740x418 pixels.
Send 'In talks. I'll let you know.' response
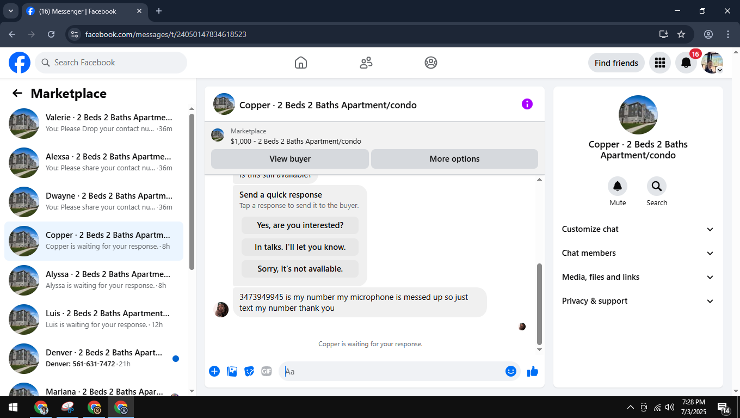coord(300,247)
